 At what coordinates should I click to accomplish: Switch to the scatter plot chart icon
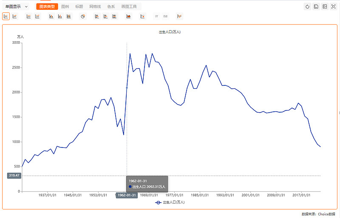point(142,16)
